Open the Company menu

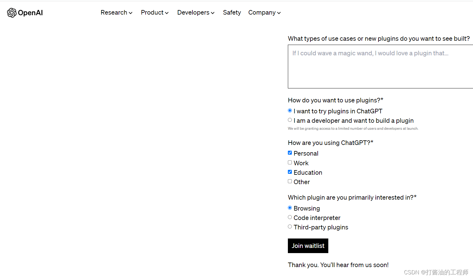pos(264,12)
